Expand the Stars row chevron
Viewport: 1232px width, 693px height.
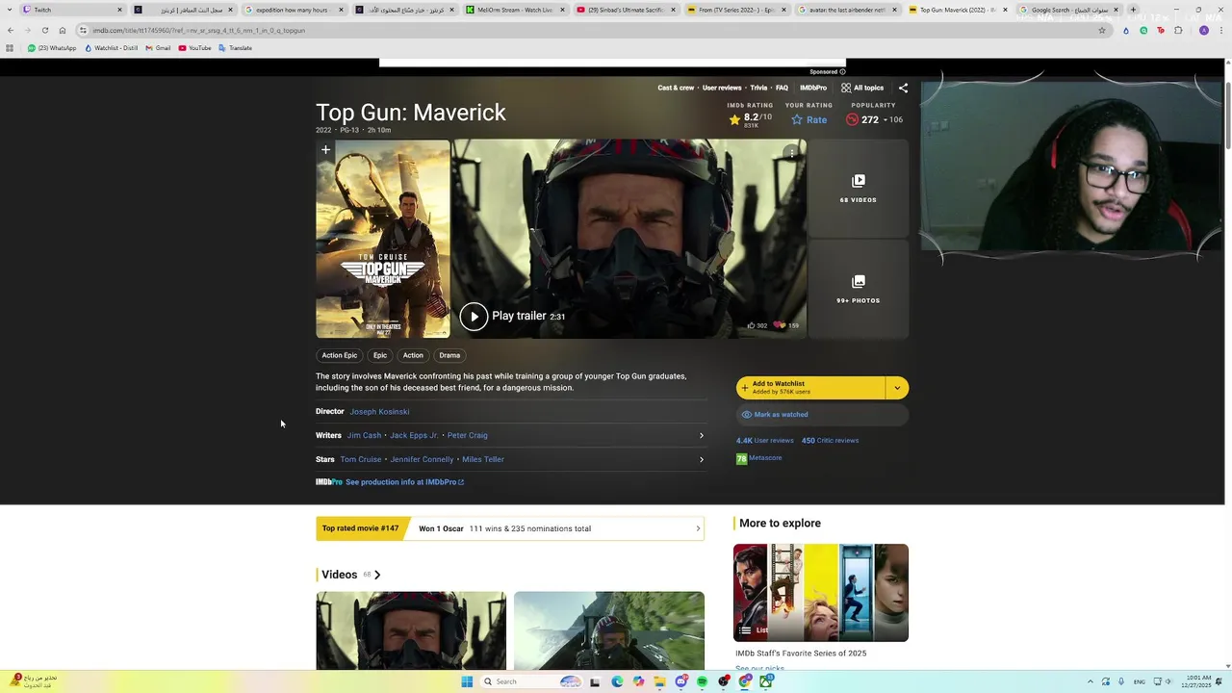coord(701,460)
